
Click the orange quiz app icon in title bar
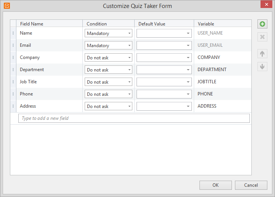(x=7, y=6)
